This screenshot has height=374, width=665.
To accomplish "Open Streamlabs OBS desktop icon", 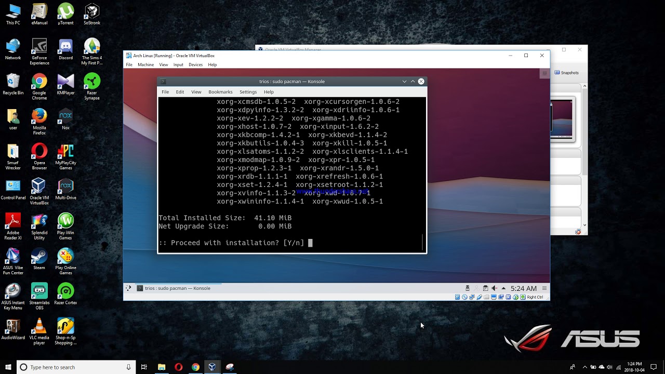I will click(x=39, y=297).
